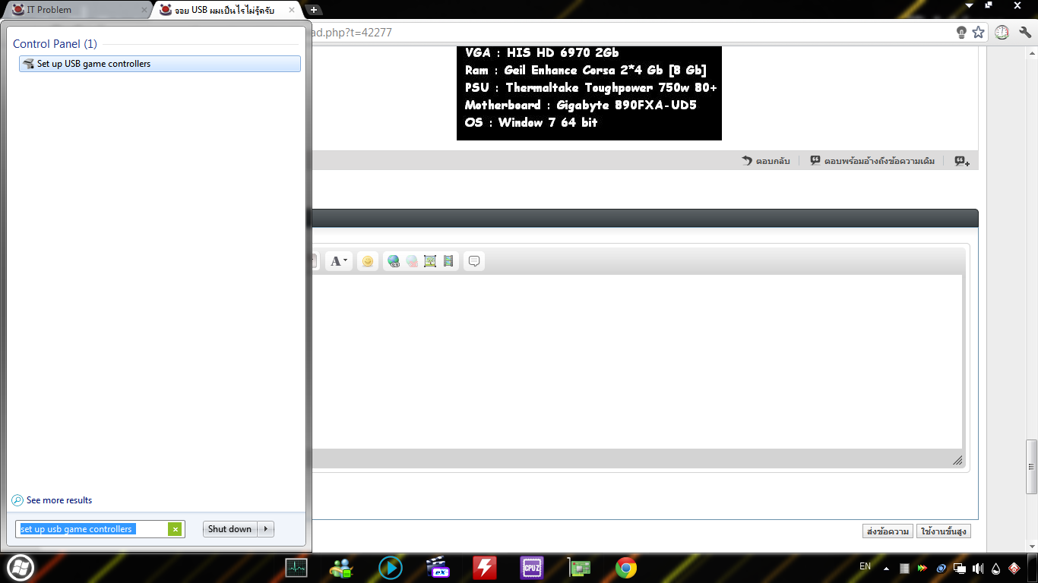Open the network tray icon
Viewport: 1038px width, 583px height.
click(960, 568)
